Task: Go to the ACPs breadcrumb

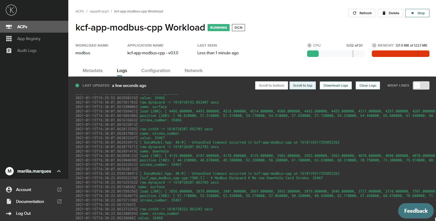Action: tap(80, 11)
